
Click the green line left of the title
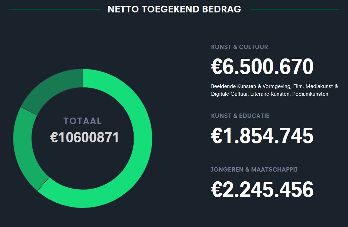(54, 9)
